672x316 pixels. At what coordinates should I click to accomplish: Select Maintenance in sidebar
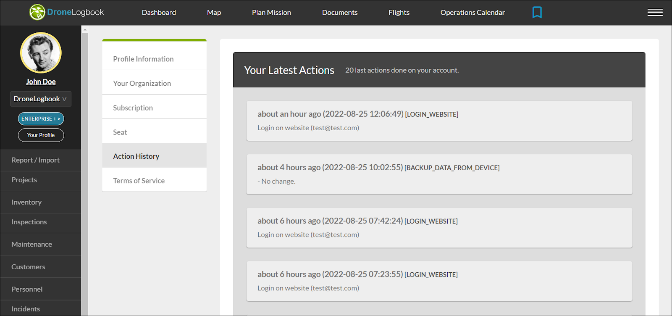(x=41, y=244)
